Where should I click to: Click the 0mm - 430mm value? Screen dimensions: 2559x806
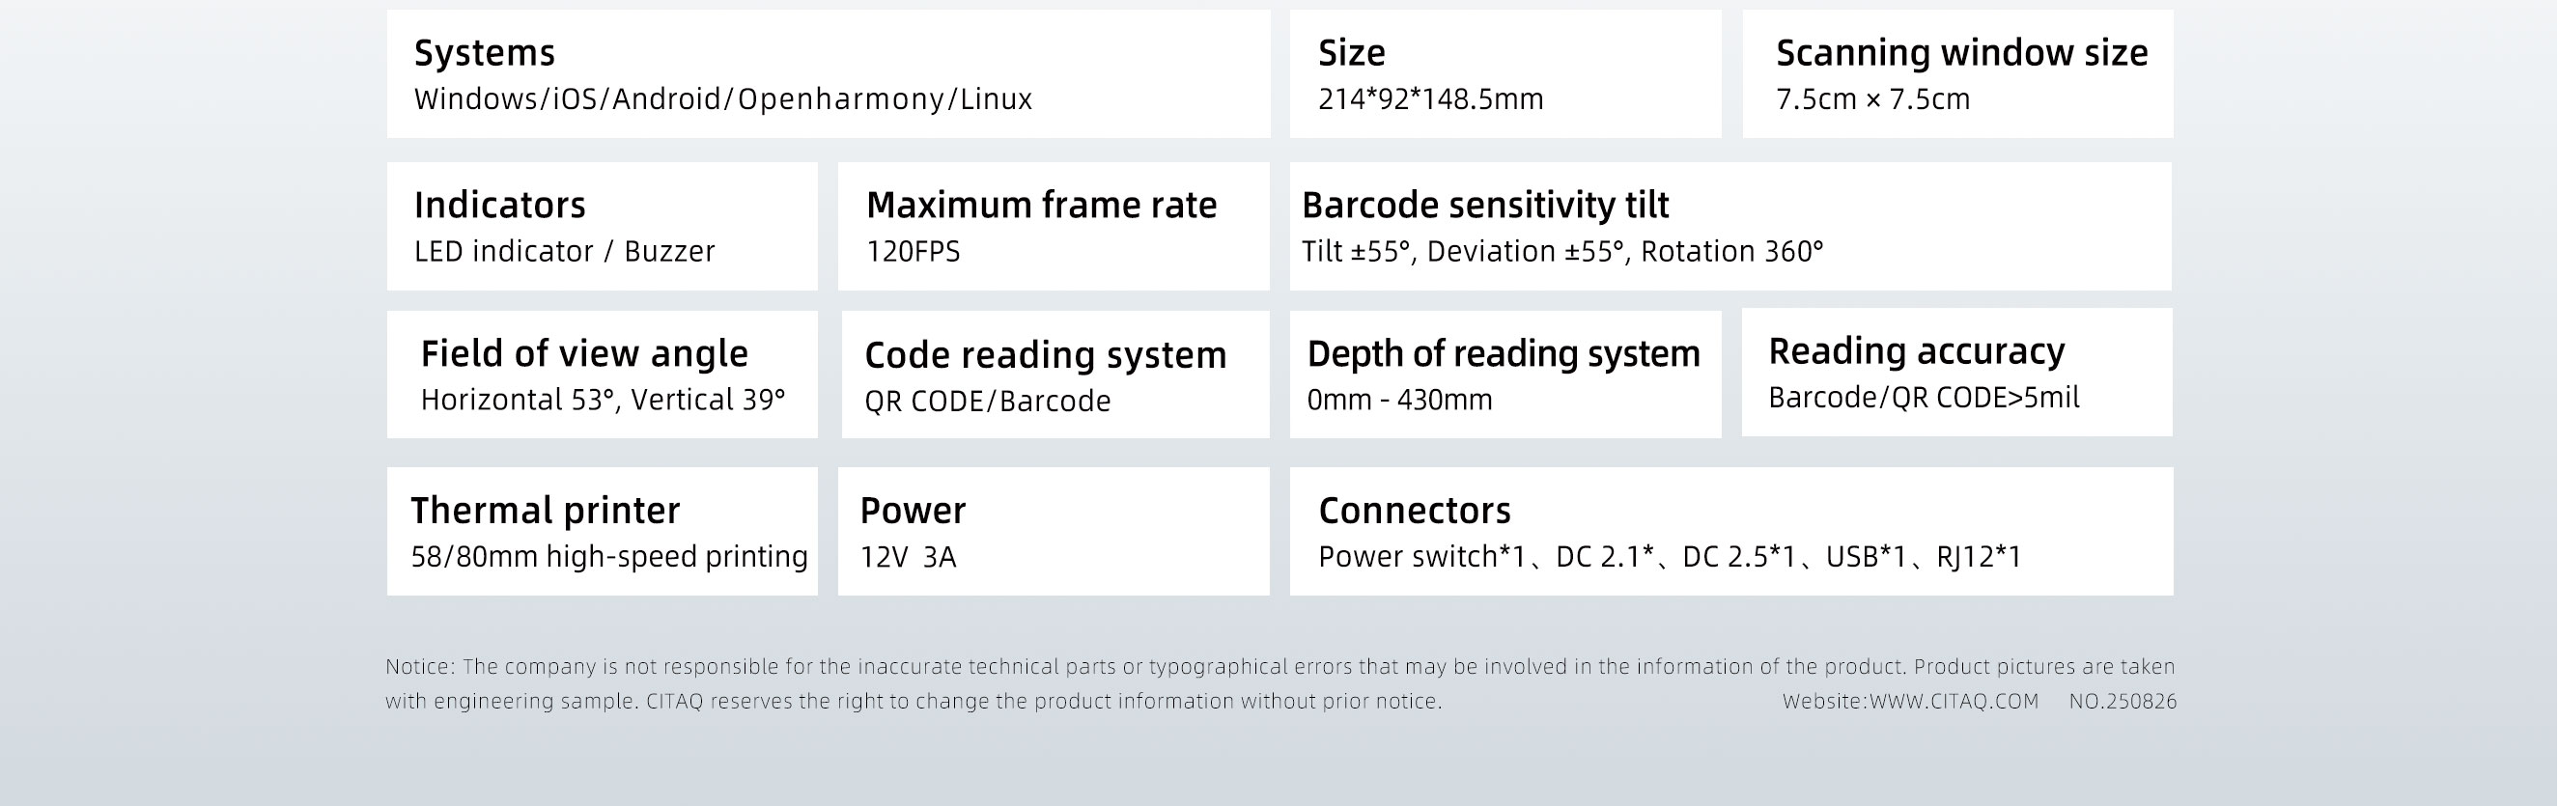coord(1398,400)
